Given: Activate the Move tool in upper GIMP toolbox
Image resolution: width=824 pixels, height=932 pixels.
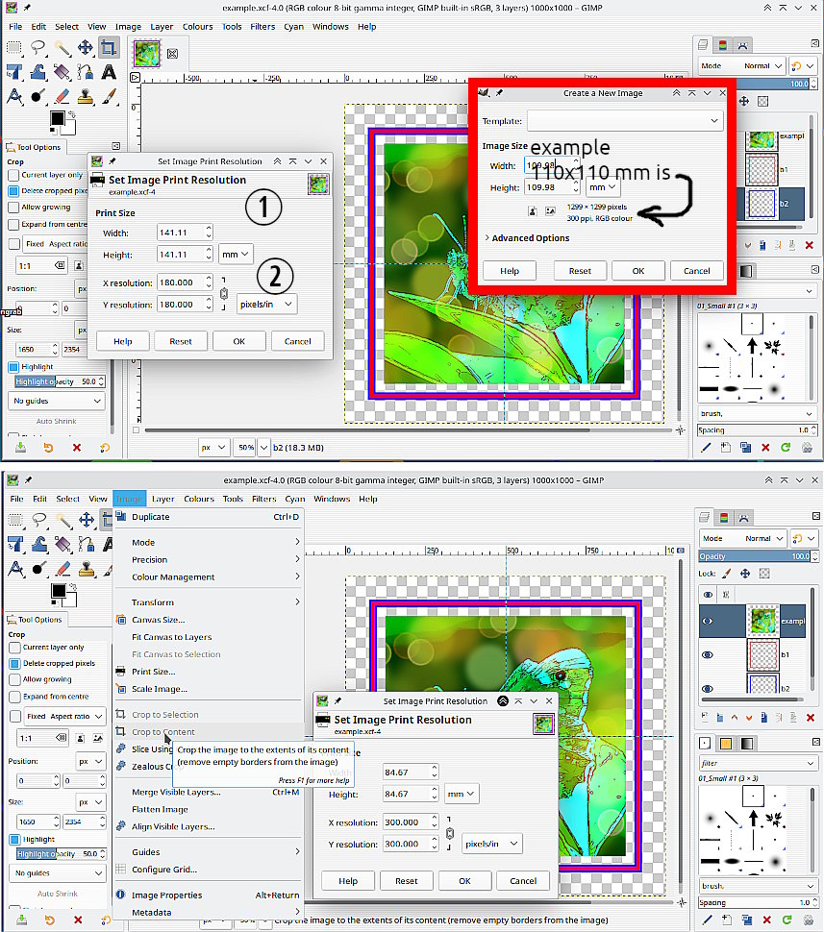Looking at the screenshot, I should [85, 47].
